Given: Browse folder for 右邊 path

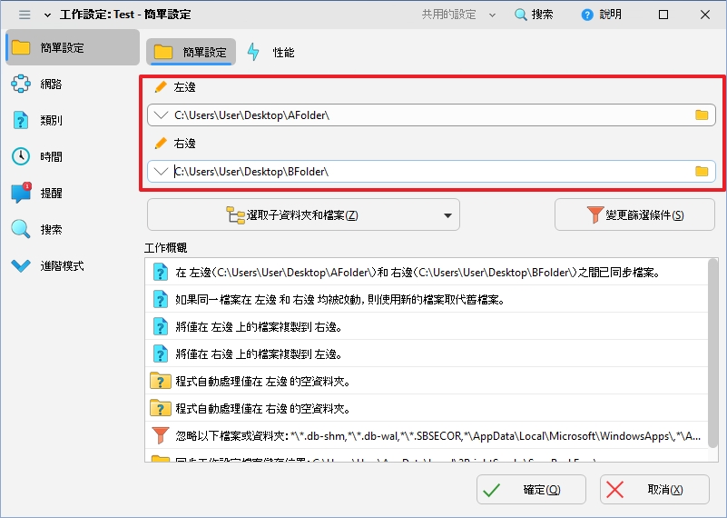Looking at the screenshot, I should pyautogui.click(x=702, y=172).
